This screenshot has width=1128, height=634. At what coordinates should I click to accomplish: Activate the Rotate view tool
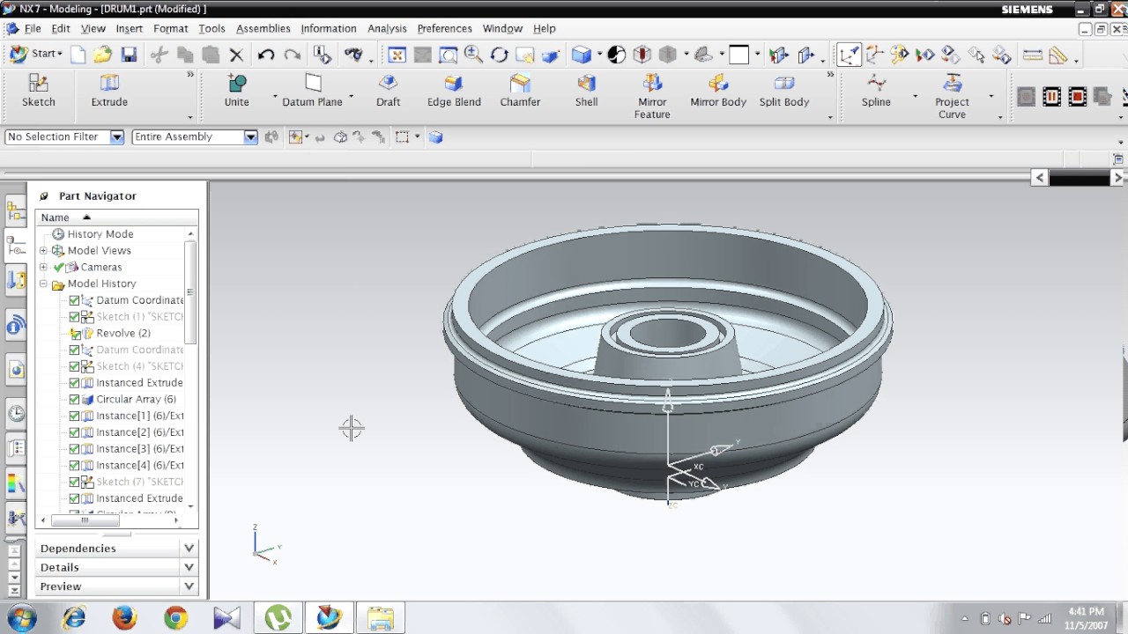(x=499, y=55)
